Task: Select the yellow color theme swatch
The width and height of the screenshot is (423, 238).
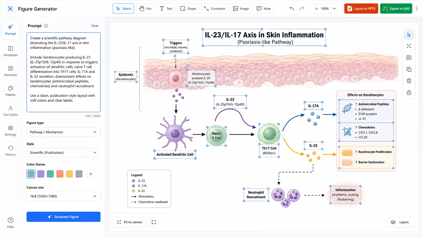Action: click(70, 174)
